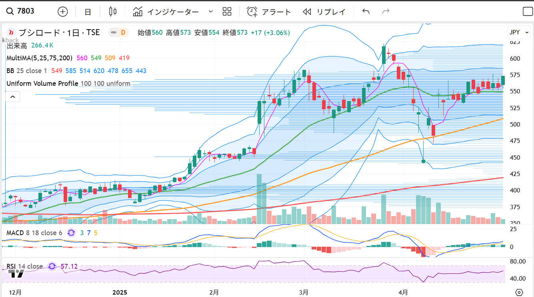Screen dimensions: 534x297
Task: Click the TradingView logo at bottom left
Action: coord(17,274)
